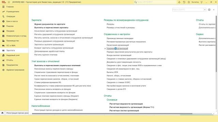Open the Администрирование section
218x122 pixels.
(15, 70)
